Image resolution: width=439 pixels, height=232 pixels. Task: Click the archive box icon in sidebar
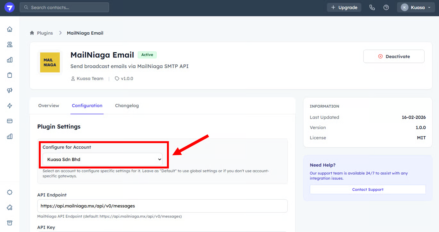(10, 223)
